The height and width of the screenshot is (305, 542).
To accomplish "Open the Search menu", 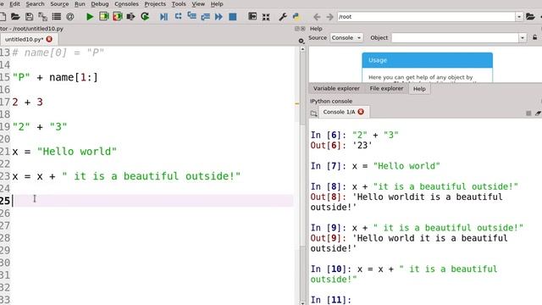I will [x=35, y=3].
